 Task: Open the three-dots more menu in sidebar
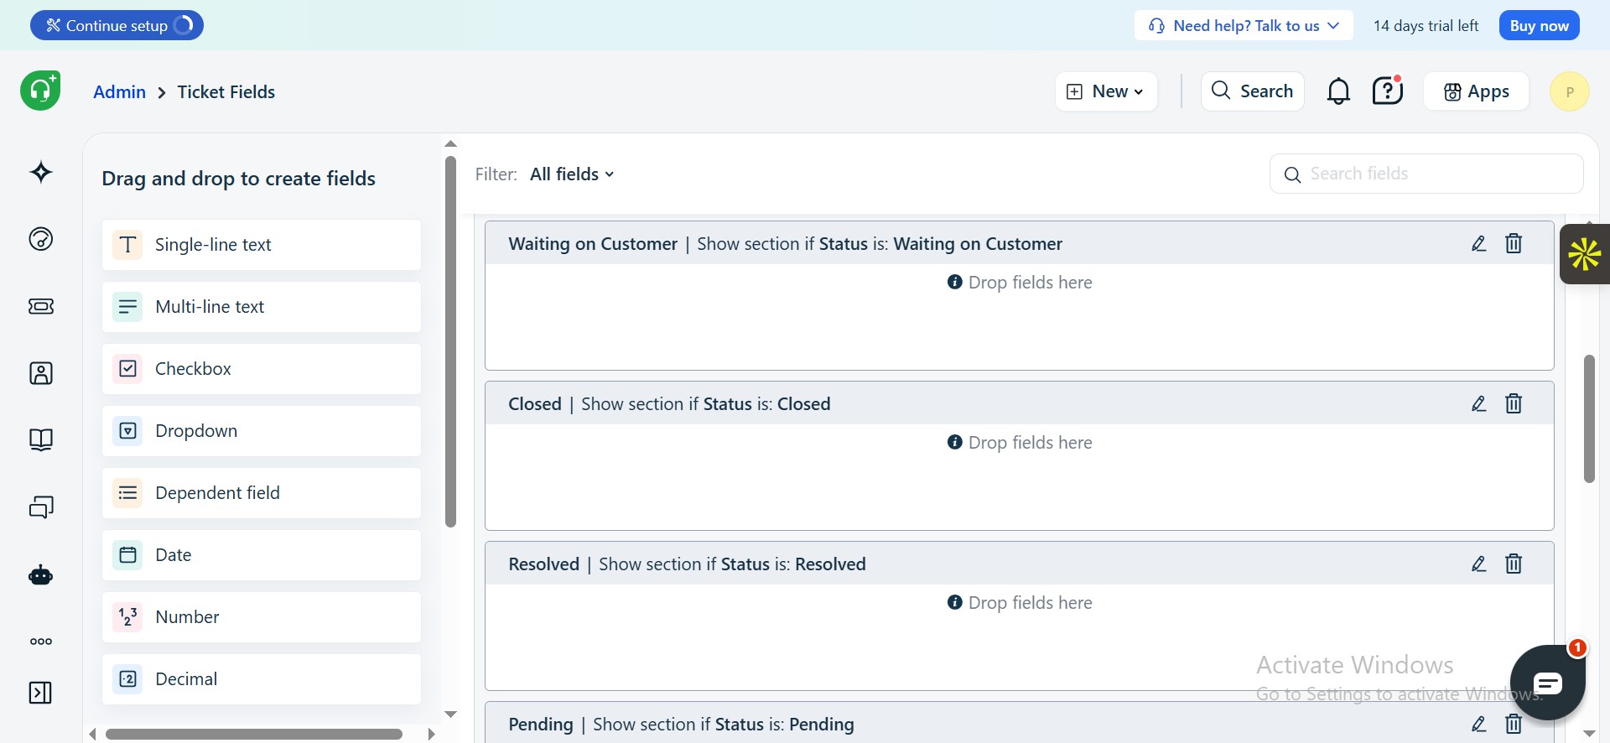tap(41, 642)
